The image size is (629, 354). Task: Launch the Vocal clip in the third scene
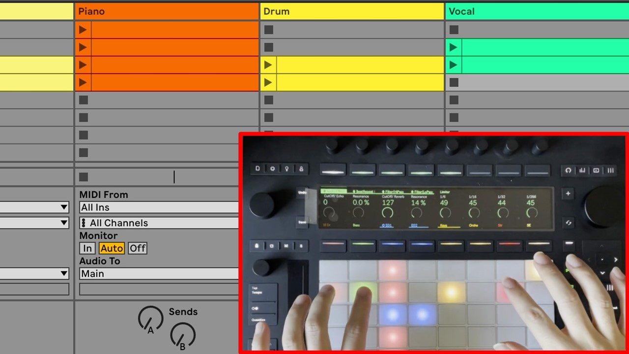coord(454,65)
